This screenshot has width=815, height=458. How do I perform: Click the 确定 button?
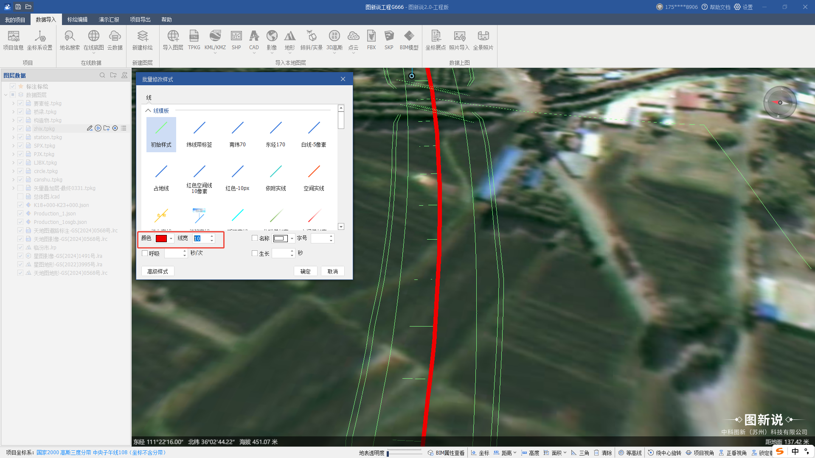tap(306, 271)
